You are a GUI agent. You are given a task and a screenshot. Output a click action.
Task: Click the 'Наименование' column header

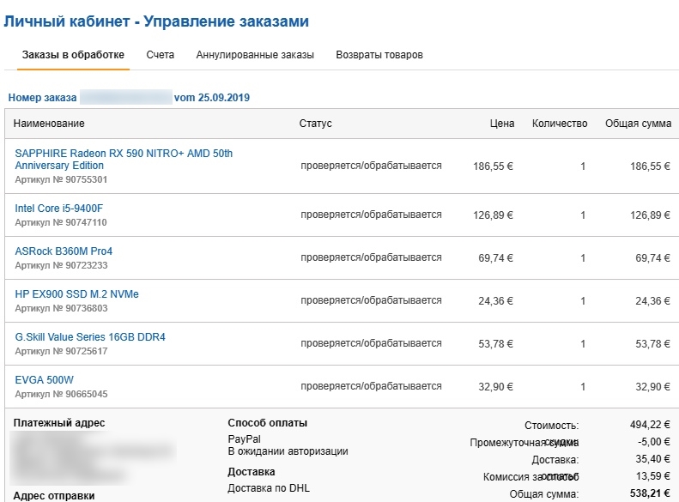point(49,124)
